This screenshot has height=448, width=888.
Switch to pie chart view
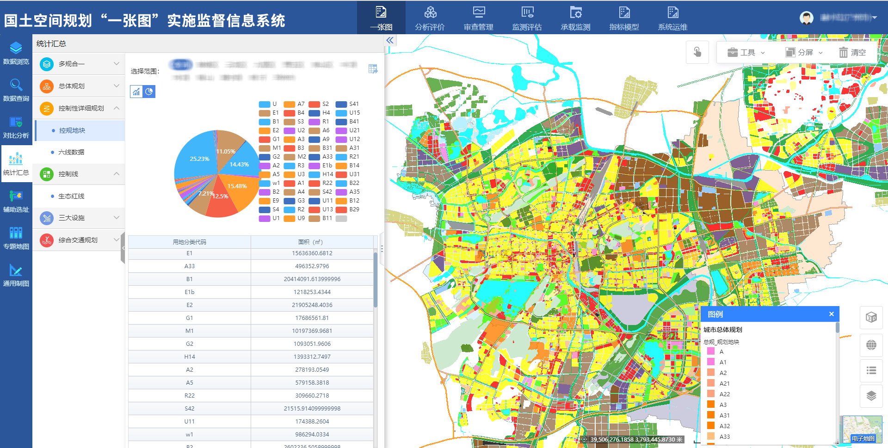[149, 92]
